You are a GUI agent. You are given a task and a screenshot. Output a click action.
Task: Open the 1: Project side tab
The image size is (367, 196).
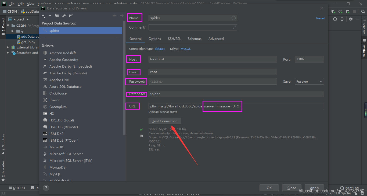3,27
